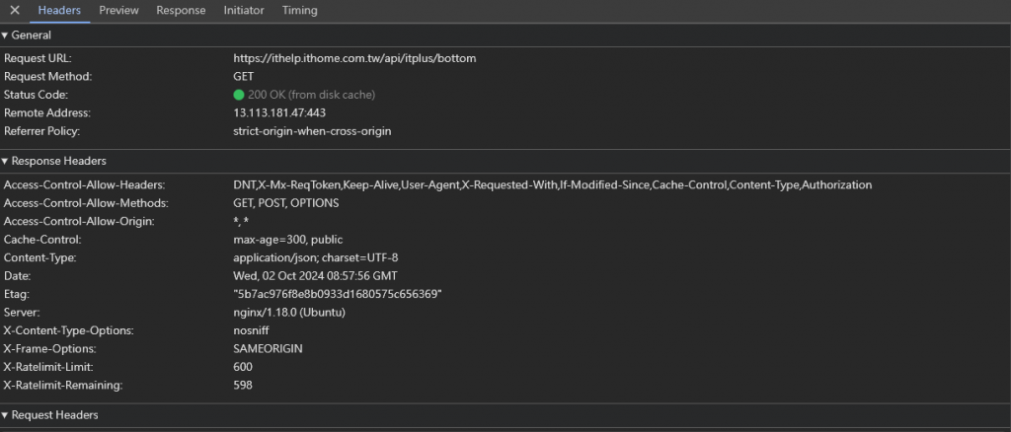1011x432 pixels.
Task: Open the Timing tab
Action: 299,11
